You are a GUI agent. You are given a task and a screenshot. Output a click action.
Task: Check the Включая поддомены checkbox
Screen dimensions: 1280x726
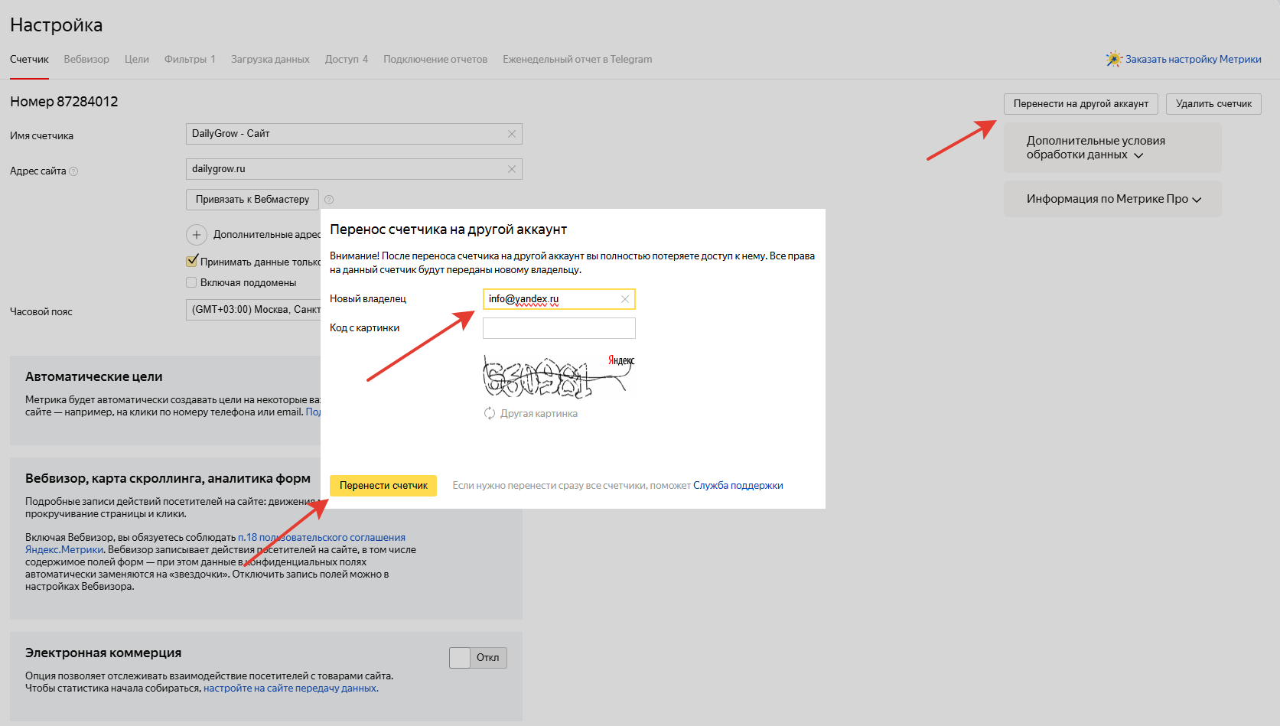(192, 282)
